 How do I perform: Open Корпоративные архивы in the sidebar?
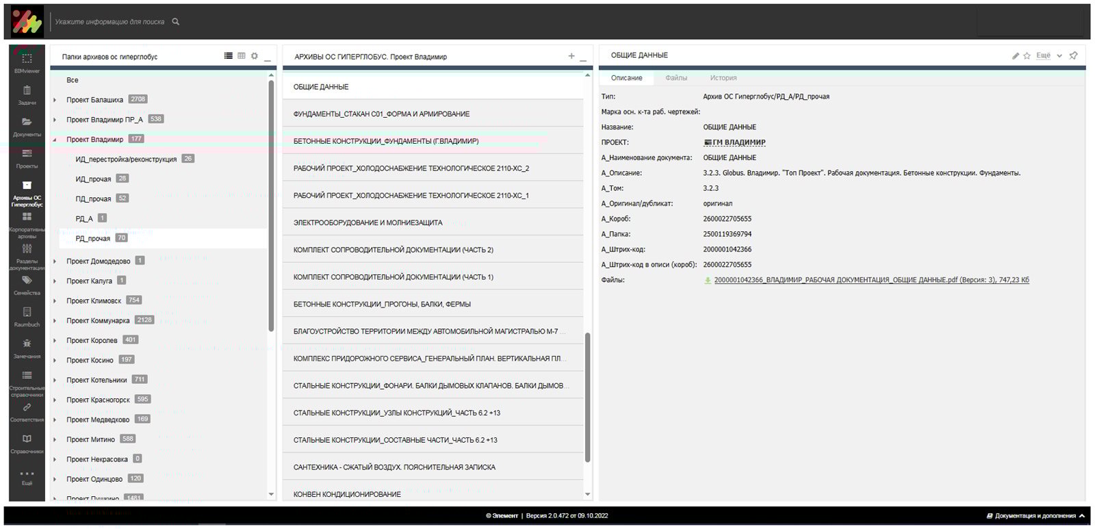pos(27,225)
